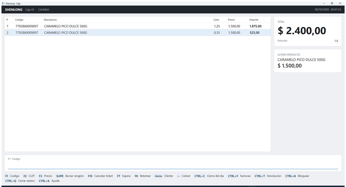This screenshot has height=187, width=346.
Task: Click the F1 Codigo shortcut hint
Action: click(x=12, y=176)
